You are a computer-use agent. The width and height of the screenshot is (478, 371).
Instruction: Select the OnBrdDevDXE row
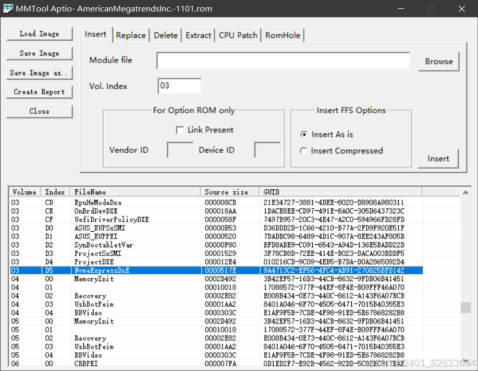click(x=216, y=211)
